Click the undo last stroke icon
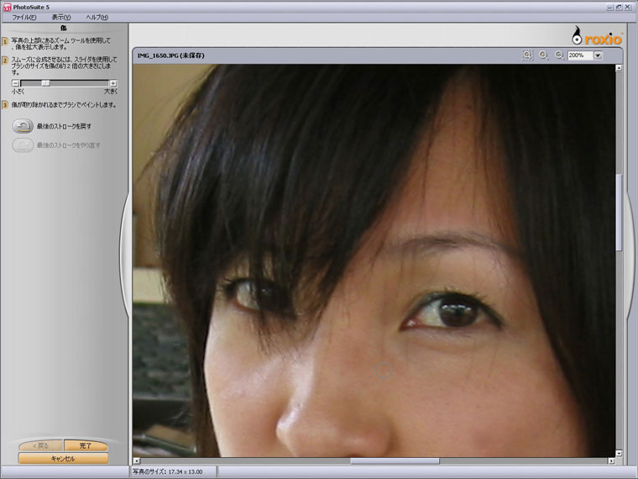 click(23, 126)
